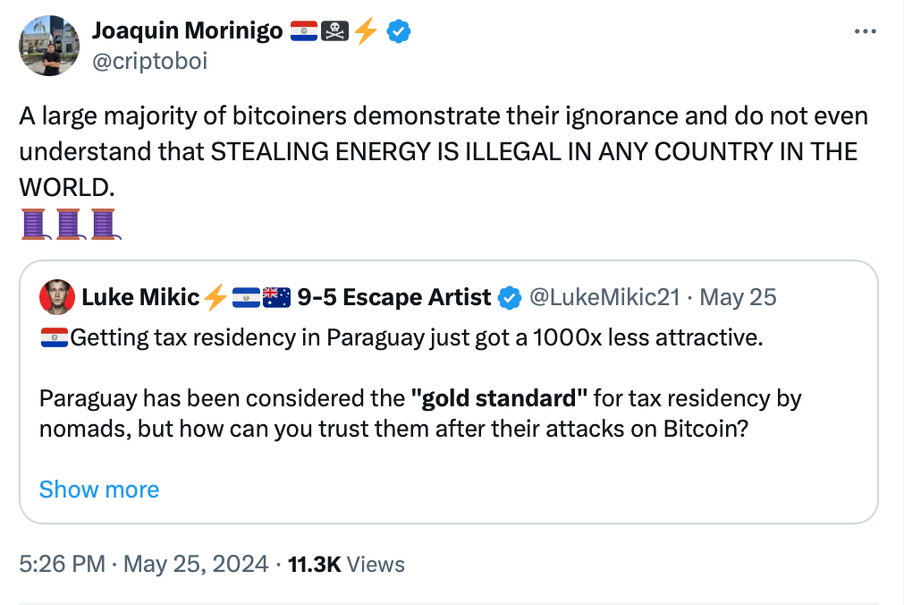
Task: Click the El Salvador flag emoji in Luke's name
Action: [x=246, y=298]
